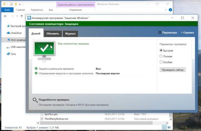Minimize the Защитник Windows window
201x131 pixels.
[x=173, y=18]
